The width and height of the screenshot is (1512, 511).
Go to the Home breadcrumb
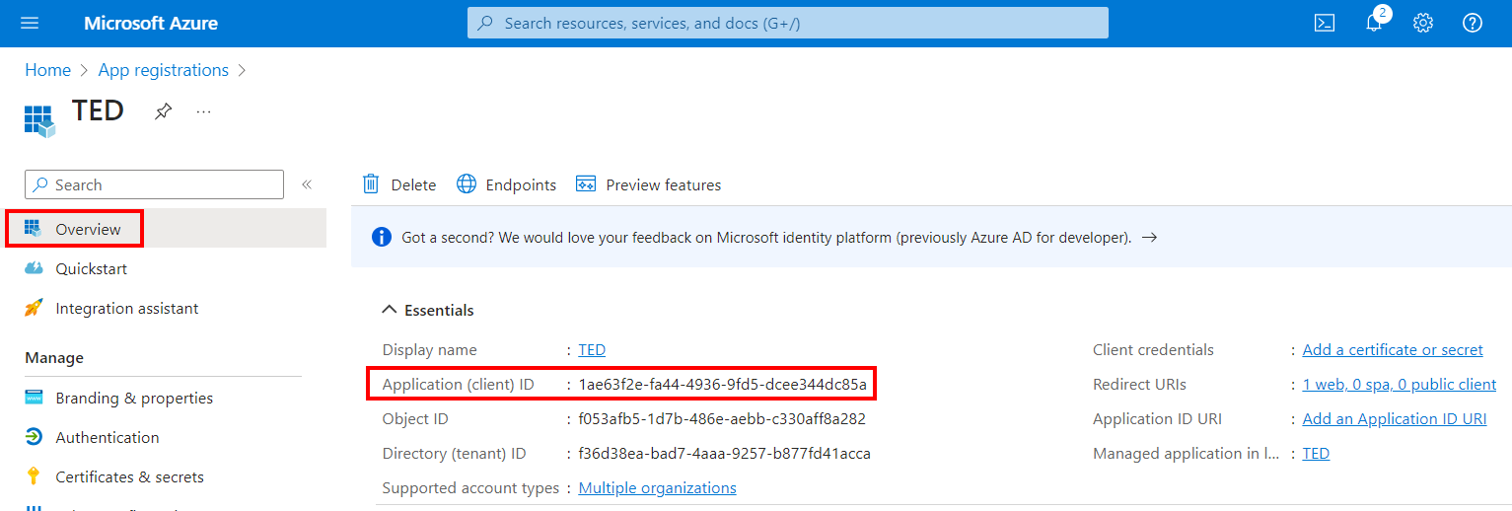tap(47, 70)
